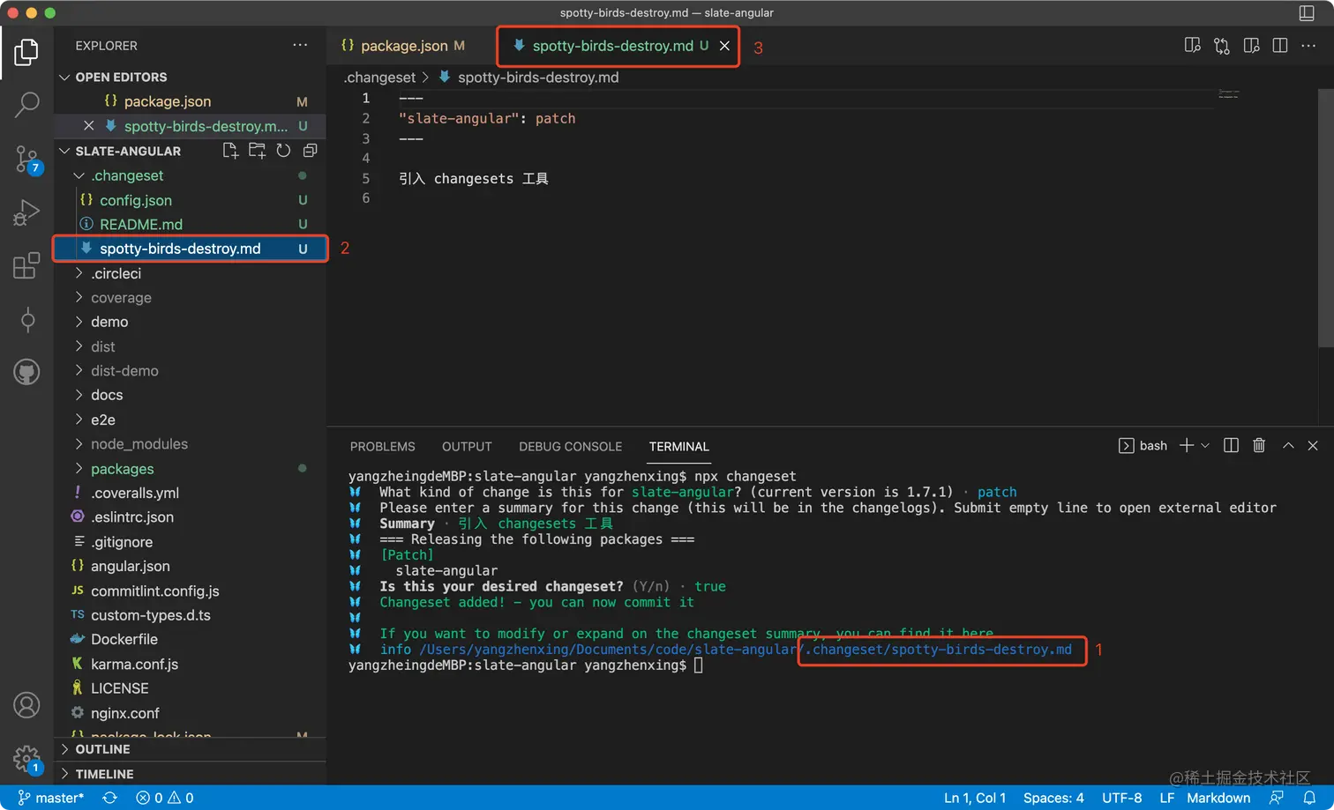This screenshot has height=810, width=1334.
Task: Click the editor minimap
Action: pos(1228,93)
